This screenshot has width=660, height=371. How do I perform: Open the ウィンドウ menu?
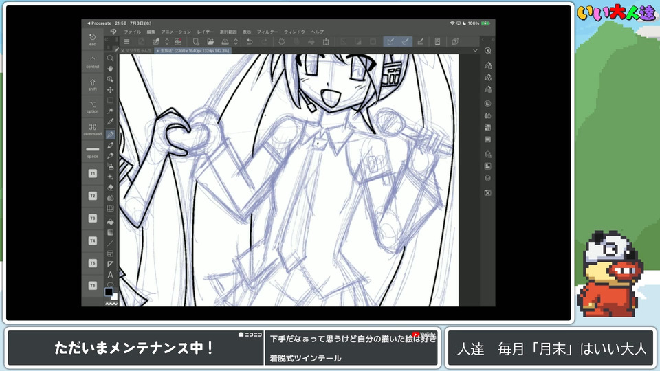tap(294, 32)
